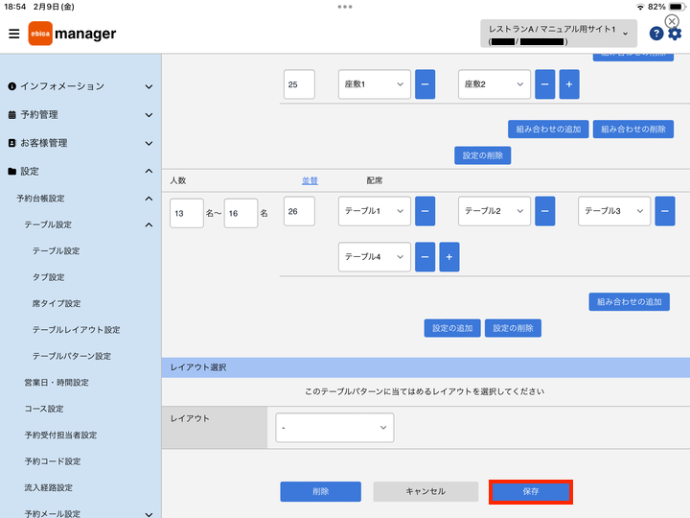This screenshot has height=518, width=690.
Task: Click the 並替 sort link
Action: click(x=310, y=180)
